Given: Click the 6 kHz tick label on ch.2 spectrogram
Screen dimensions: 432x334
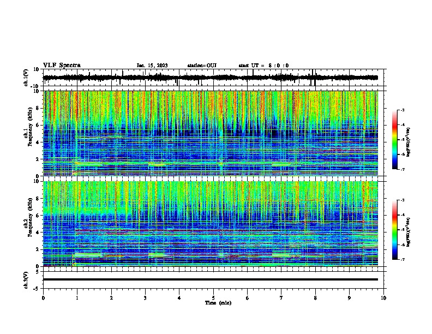Looking at the screenshot, I should 38,216.
